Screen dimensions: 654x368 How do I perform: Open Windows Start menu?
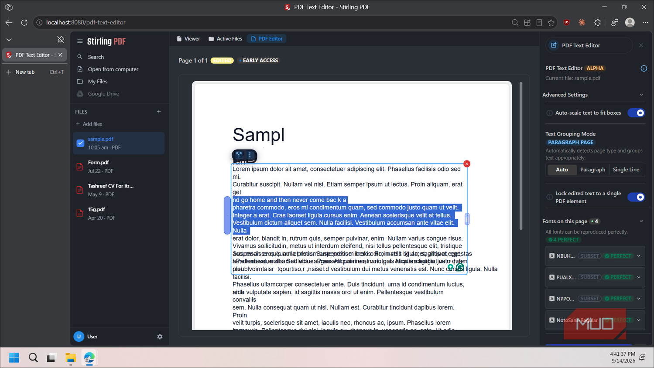coord(14,358)
